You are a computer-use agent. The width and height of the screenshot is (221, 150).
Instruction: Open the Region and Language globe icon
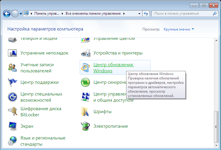tap(12, 141)
